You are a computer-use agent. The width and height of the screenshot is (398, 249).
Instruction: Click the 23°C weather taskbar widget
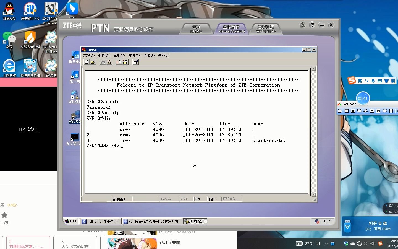(x=308, y=243)
